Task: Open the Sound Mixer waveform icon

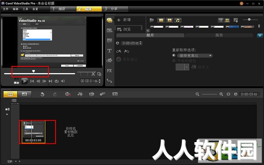Action: coord(80,94)
